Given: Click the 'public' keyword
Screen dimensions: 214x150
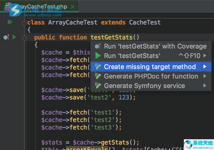Looking at the screenshot, I should (x=45, y=37).
